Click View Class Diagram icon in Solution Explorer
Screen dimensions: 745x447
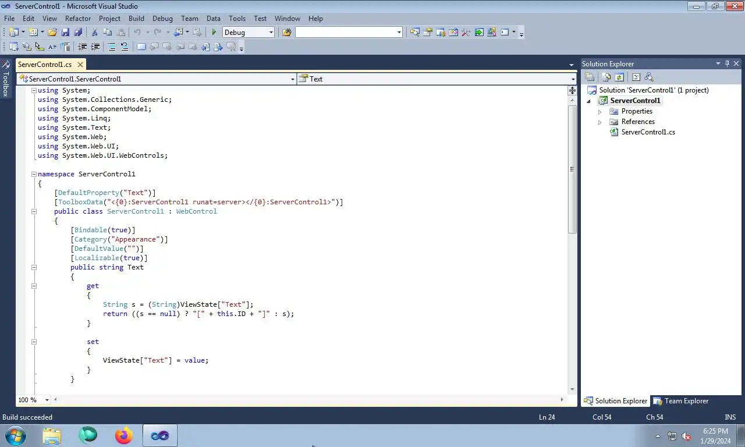point(649,77)
